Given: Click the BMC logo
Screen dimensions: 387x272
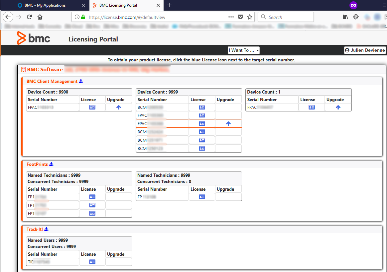Looking at the screenshot, I should click(34, 38).
